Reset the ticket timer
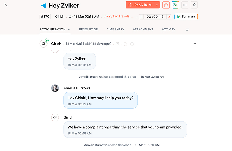This screenshot has height=151, width=232. (169, 17)
